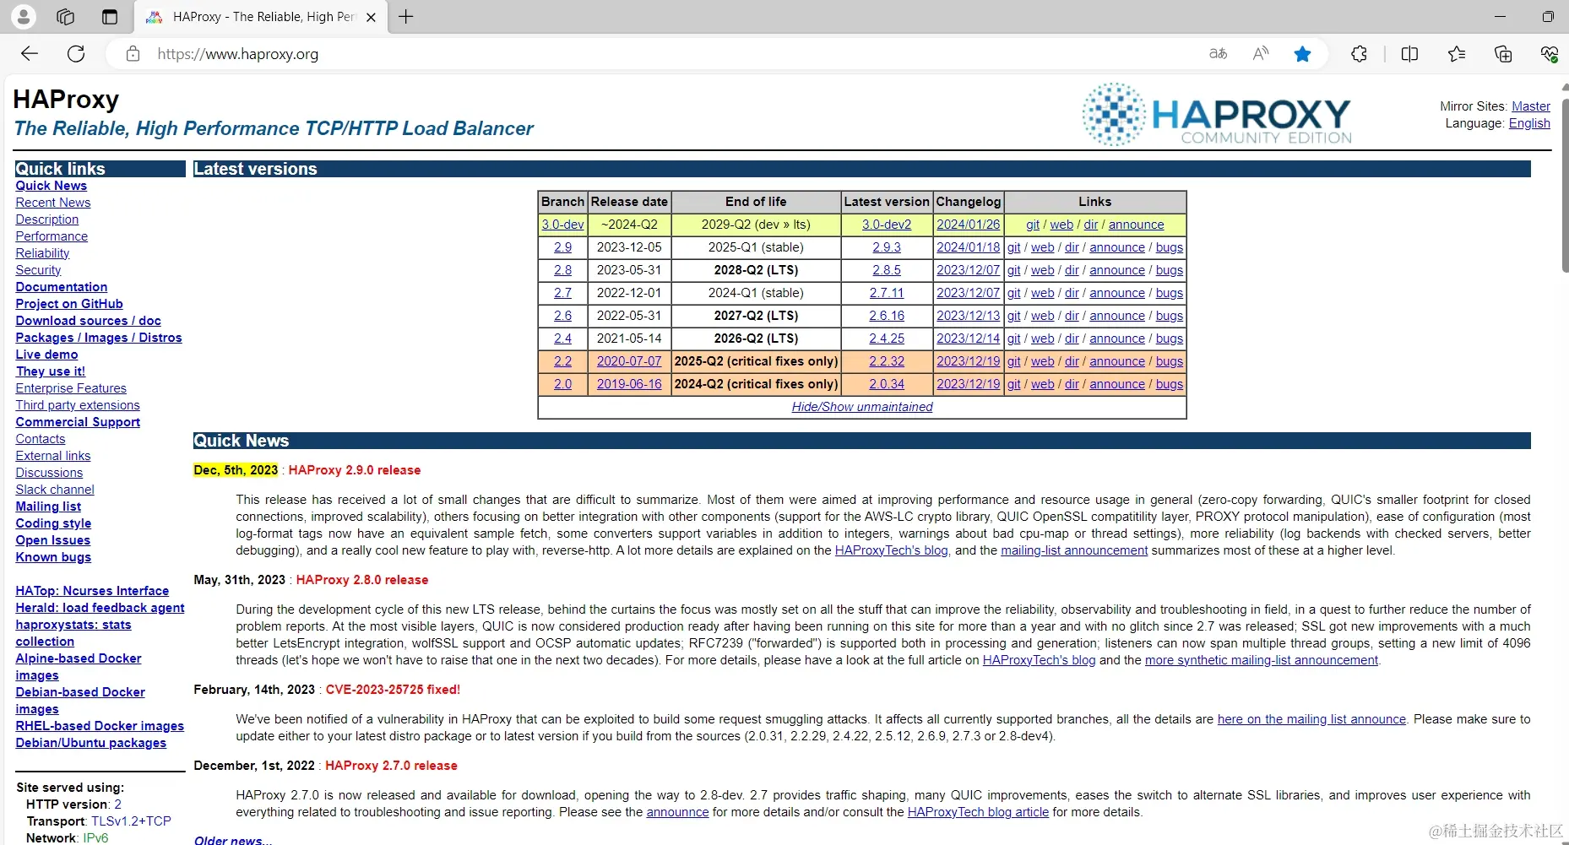Close the HAProxy browser tab
Image resolution: width=1569 pixels, height=845 pixels.
pyautogui.click(x=371, y=17)
